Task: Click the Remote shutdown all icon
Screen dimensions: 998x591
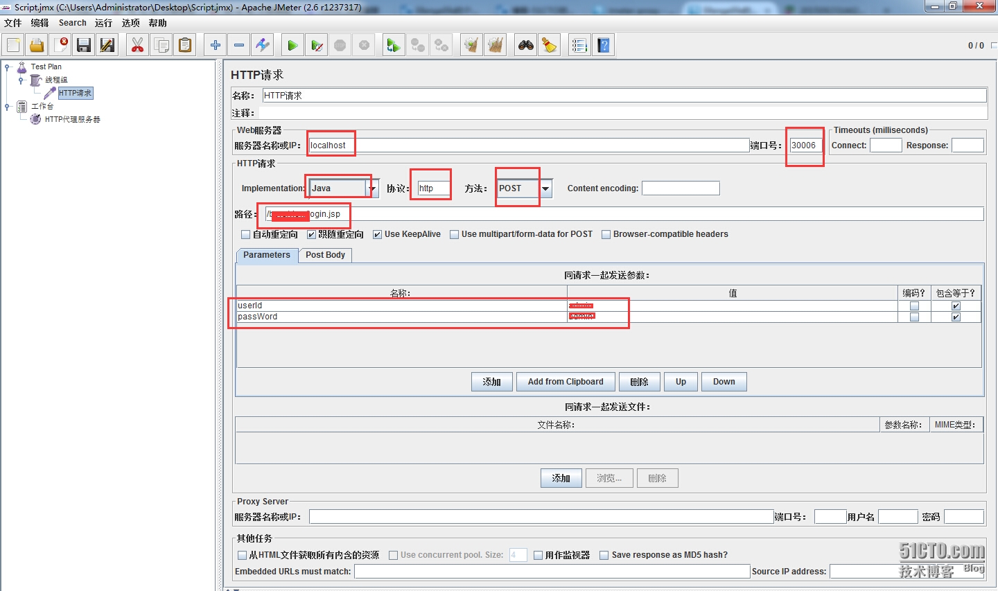Action: tap(441, 45)
